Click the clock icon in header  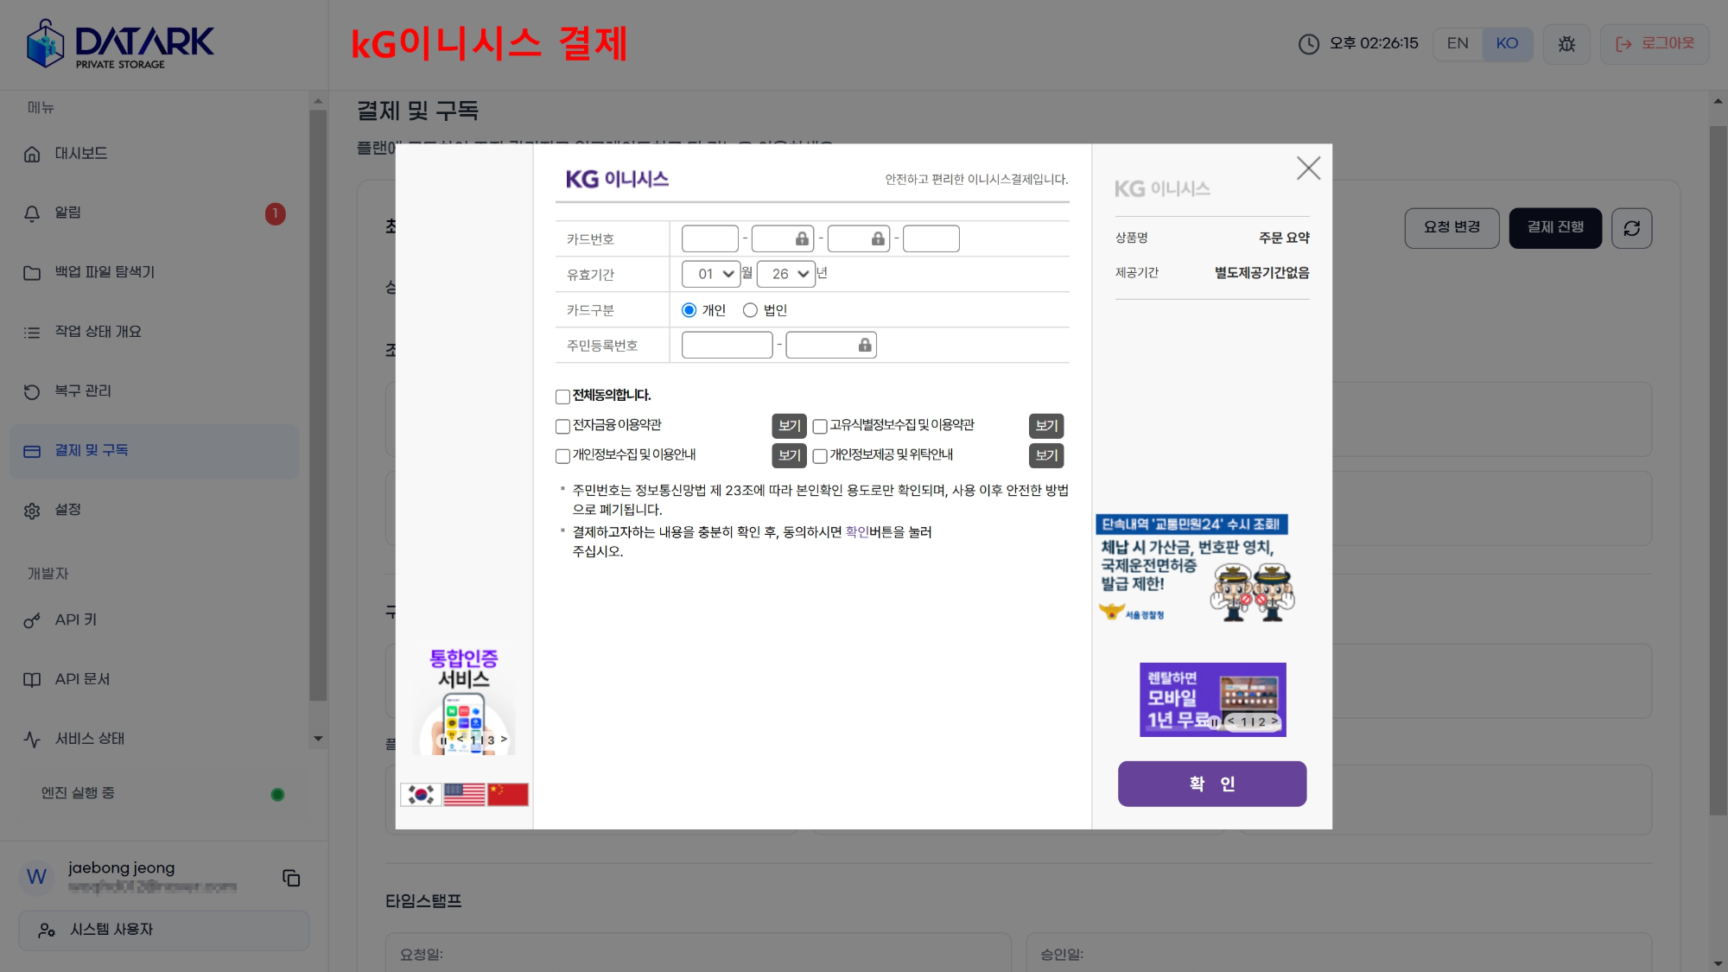pos(1309,43)
